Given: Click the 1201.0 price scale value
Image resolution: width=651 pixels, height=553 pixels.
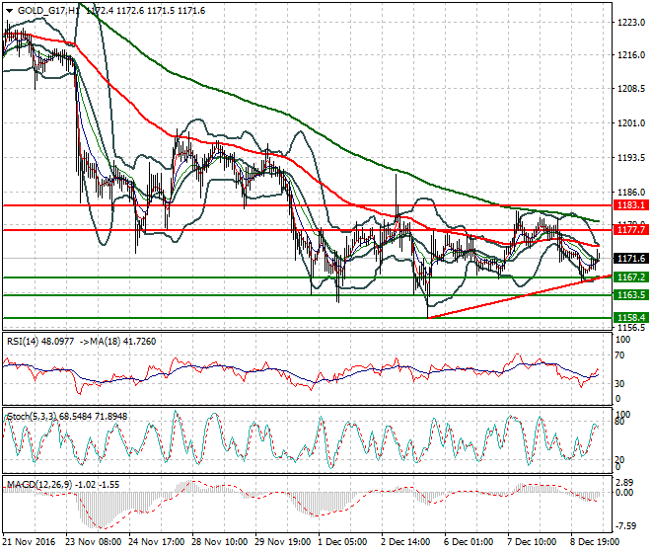Looking at the screenshot, I should pos(631,123).
